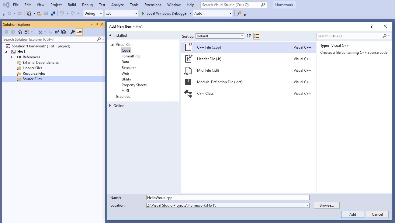
Task: Toggle Preview Selected Items button
Action: click(79, 32)
